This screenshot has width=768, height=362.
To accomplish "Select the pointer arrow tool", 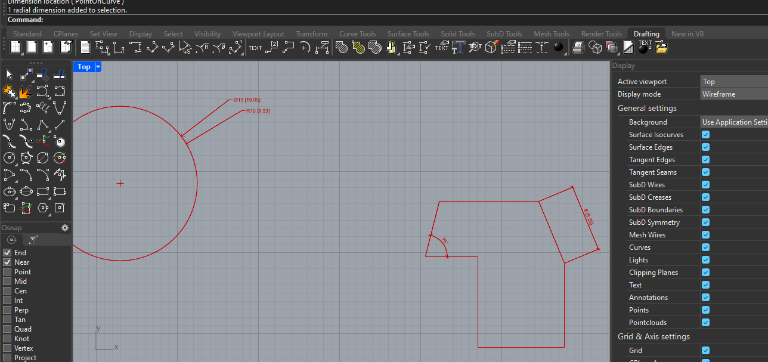I will tap(9, 75).
